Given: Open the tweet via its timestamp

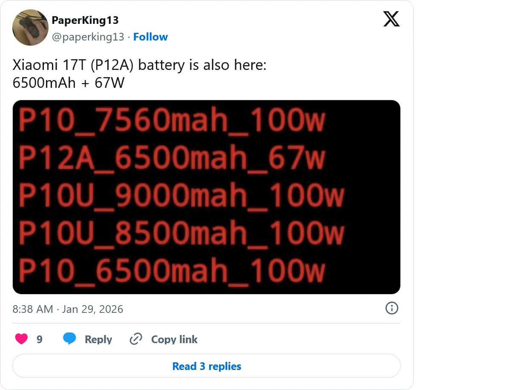Looking at the screenshot, I should coord(68,309).
